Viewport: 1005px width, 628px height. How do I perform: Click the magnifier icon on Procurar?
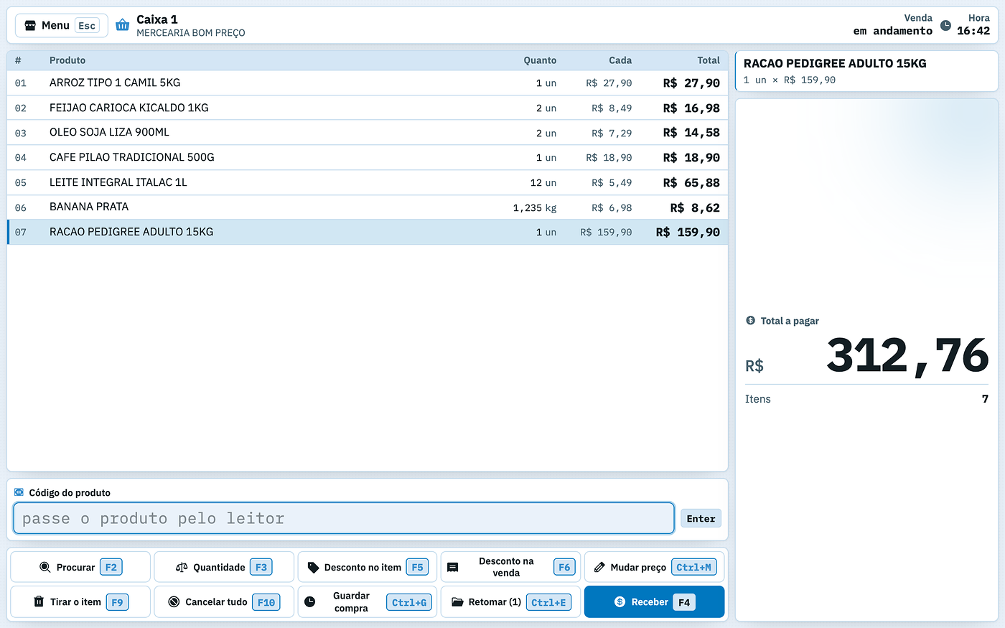point(45,567)
